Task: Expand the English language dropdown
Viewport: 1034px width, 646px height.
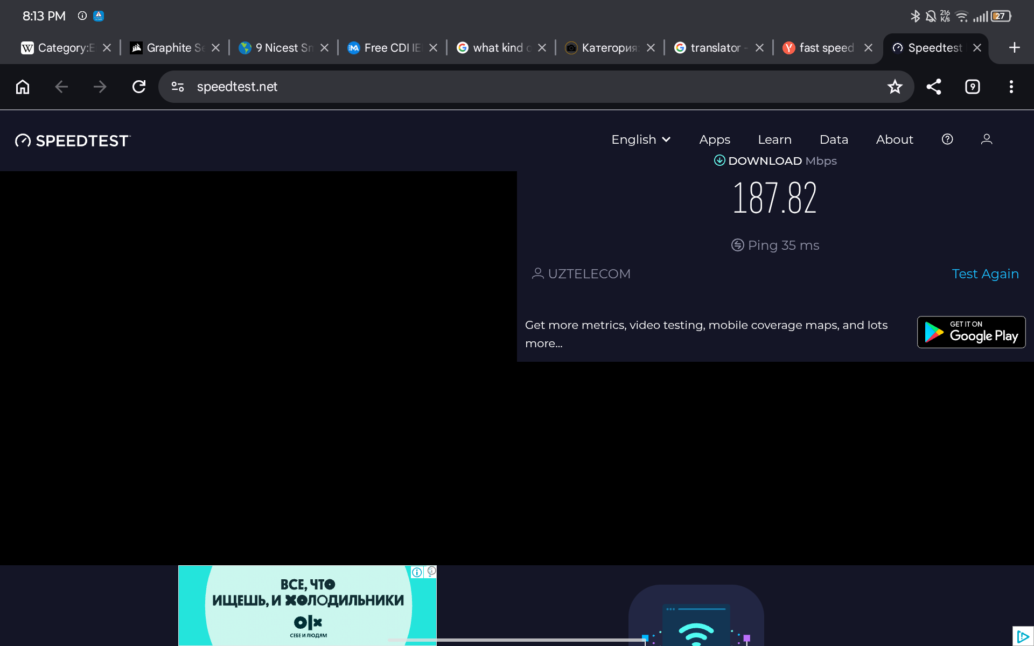Action: point(641,139)
